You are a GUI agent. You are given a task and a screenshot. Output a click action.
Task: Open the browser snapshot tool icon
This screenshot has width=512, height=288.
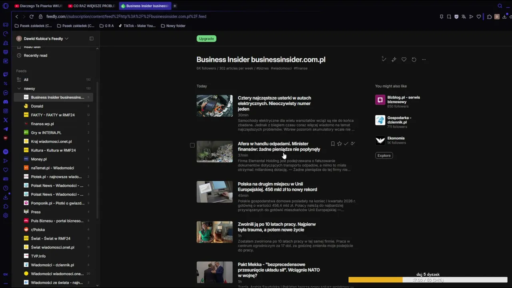tap(449, 16)
